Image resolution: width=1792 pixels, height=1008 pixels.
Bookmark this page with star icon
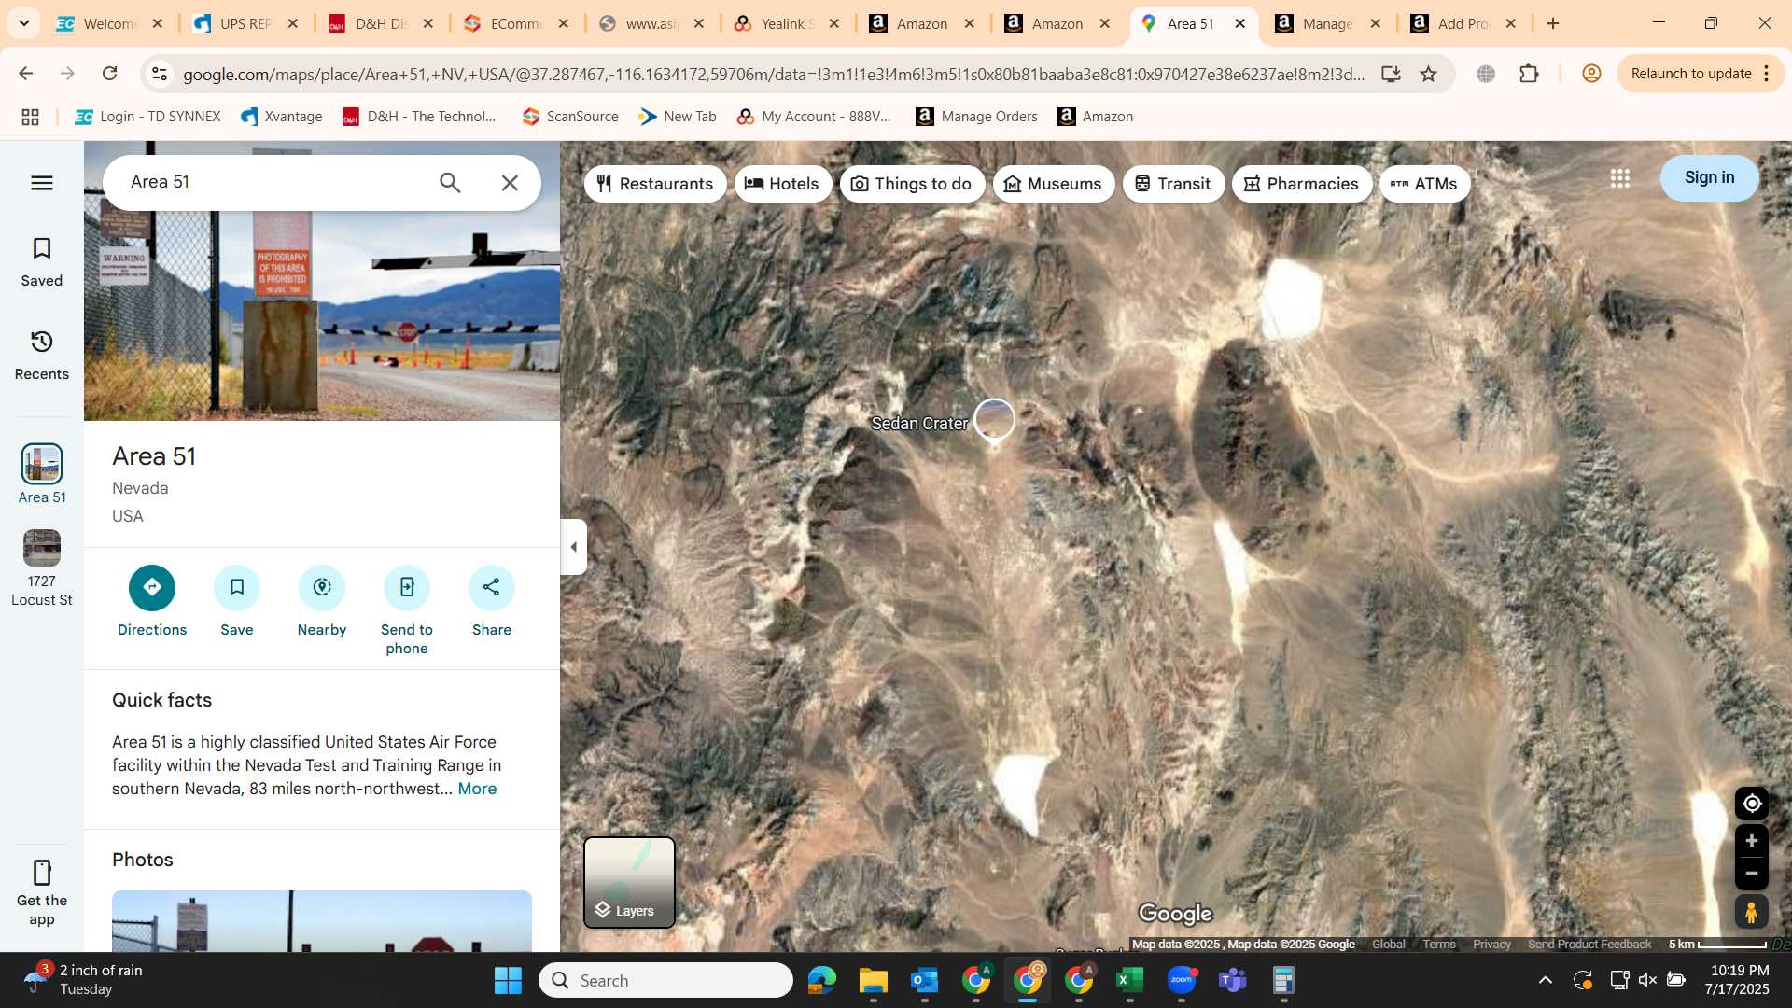point(1428,74)
